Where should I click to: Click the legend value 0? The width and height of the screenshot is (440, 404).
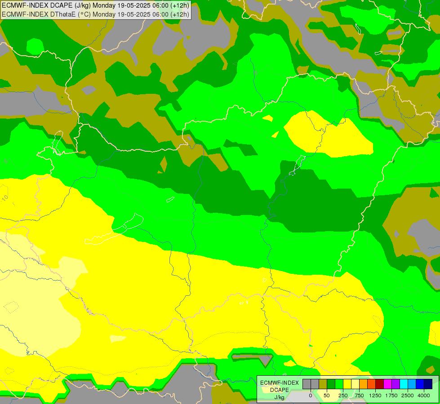(311, 395)
